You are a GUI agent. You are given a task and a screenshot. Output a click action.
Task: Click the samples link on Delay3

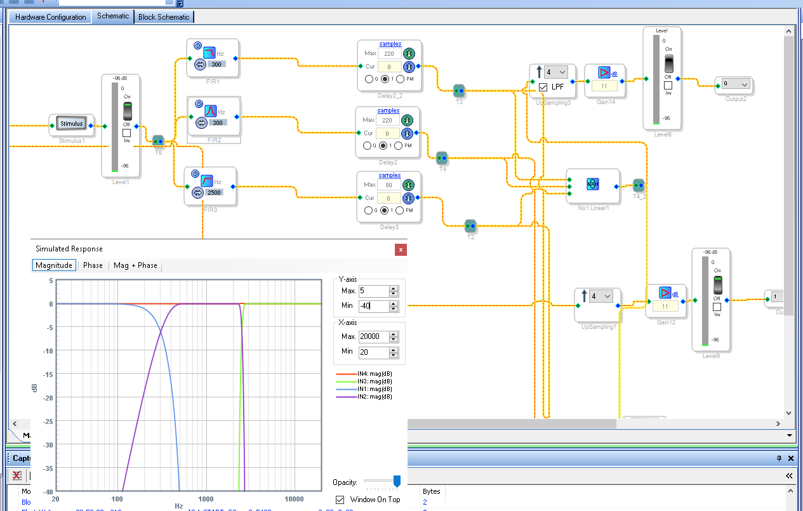(x=390, y=175)
